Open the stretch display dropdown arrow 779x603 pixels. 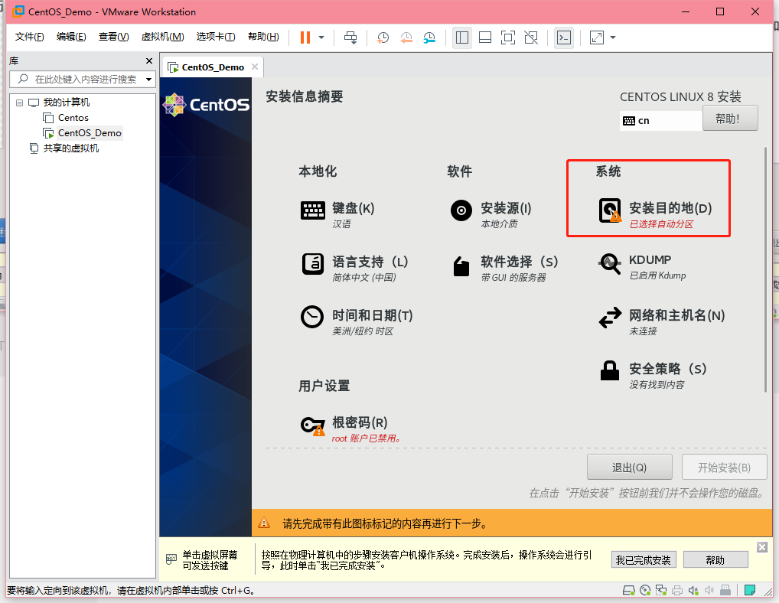pos(613,37)
